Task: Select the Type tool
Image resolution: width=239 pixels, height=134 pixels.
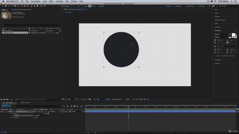Action: point(28,6)
